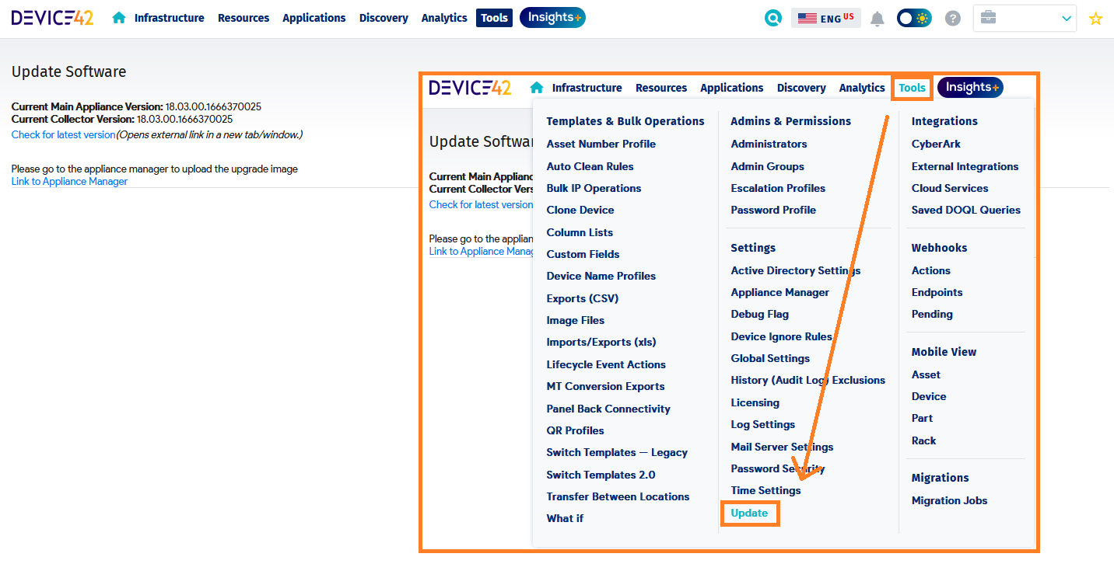Open the notifications bell

tap(878, 18)
